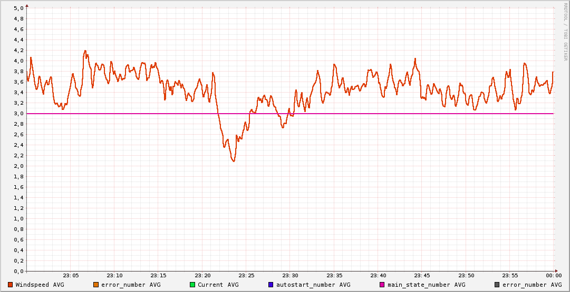The width and height of the screenshot is (570, 292).
Task: Select the gray error_number AVG legend swatch
Action: pos(497,285)
